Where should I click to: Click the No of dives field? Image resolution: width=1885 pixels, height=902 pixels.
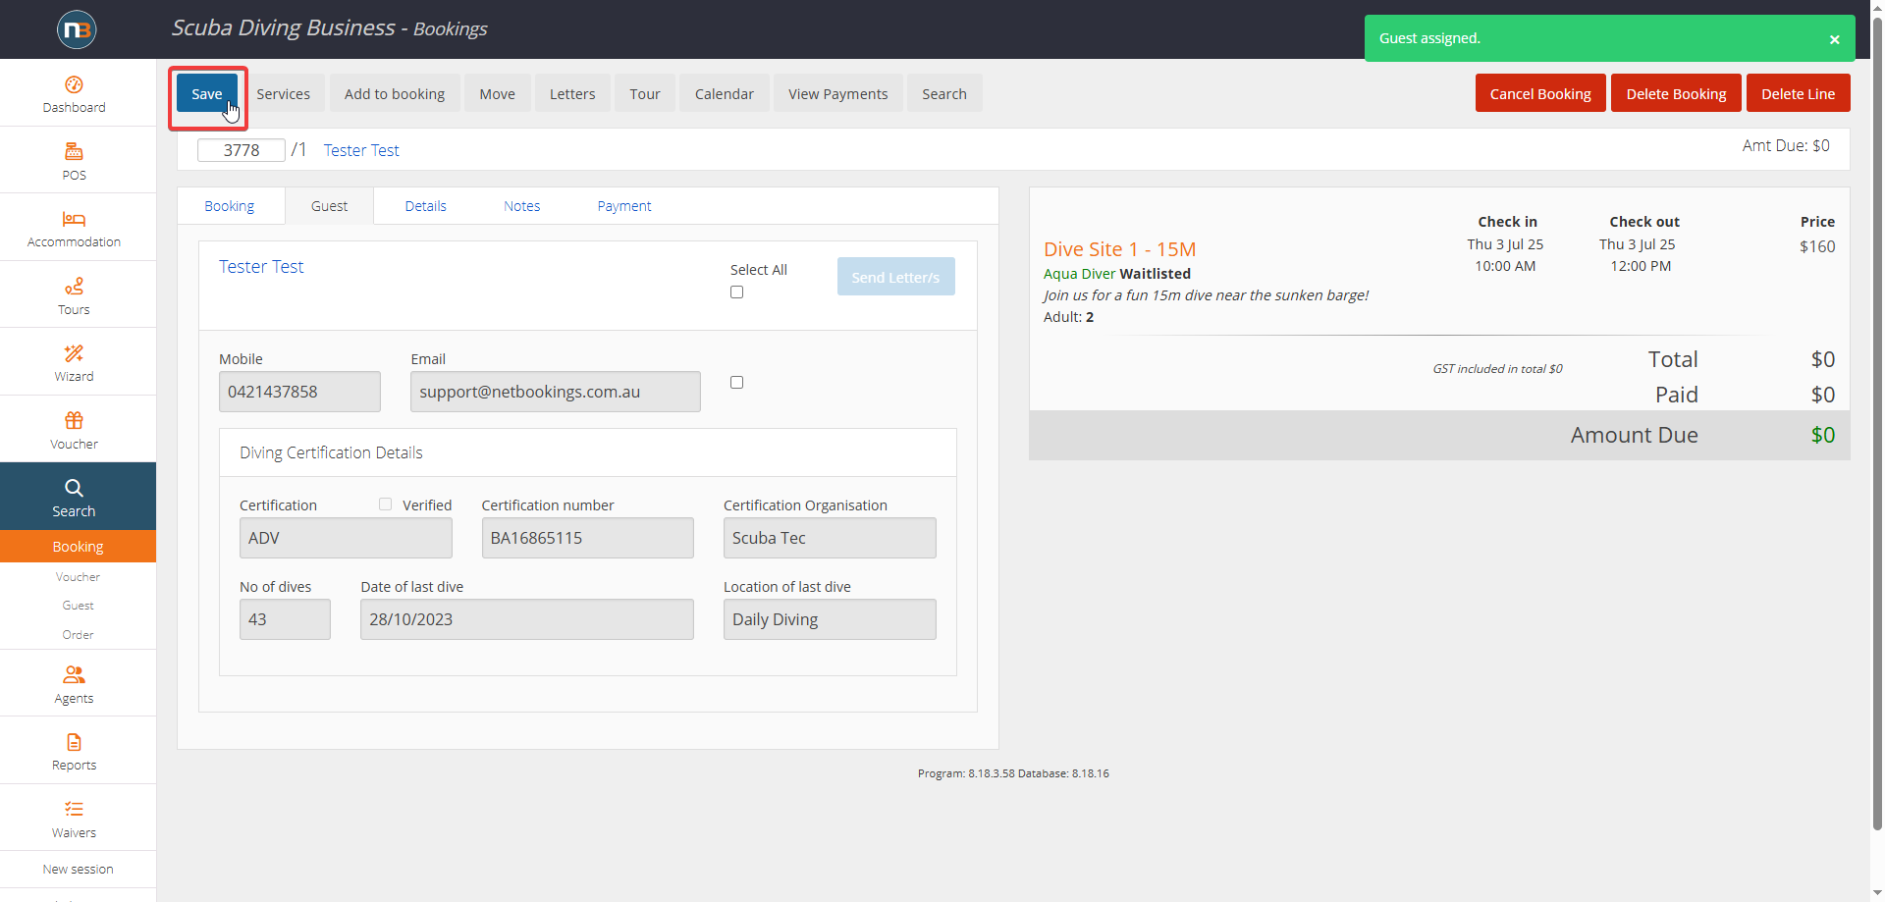pos(285,619)
